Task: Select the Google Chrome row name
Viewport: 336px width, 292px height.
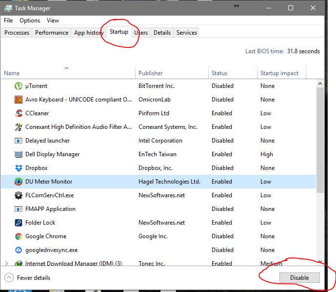Action: pos(46,236)
